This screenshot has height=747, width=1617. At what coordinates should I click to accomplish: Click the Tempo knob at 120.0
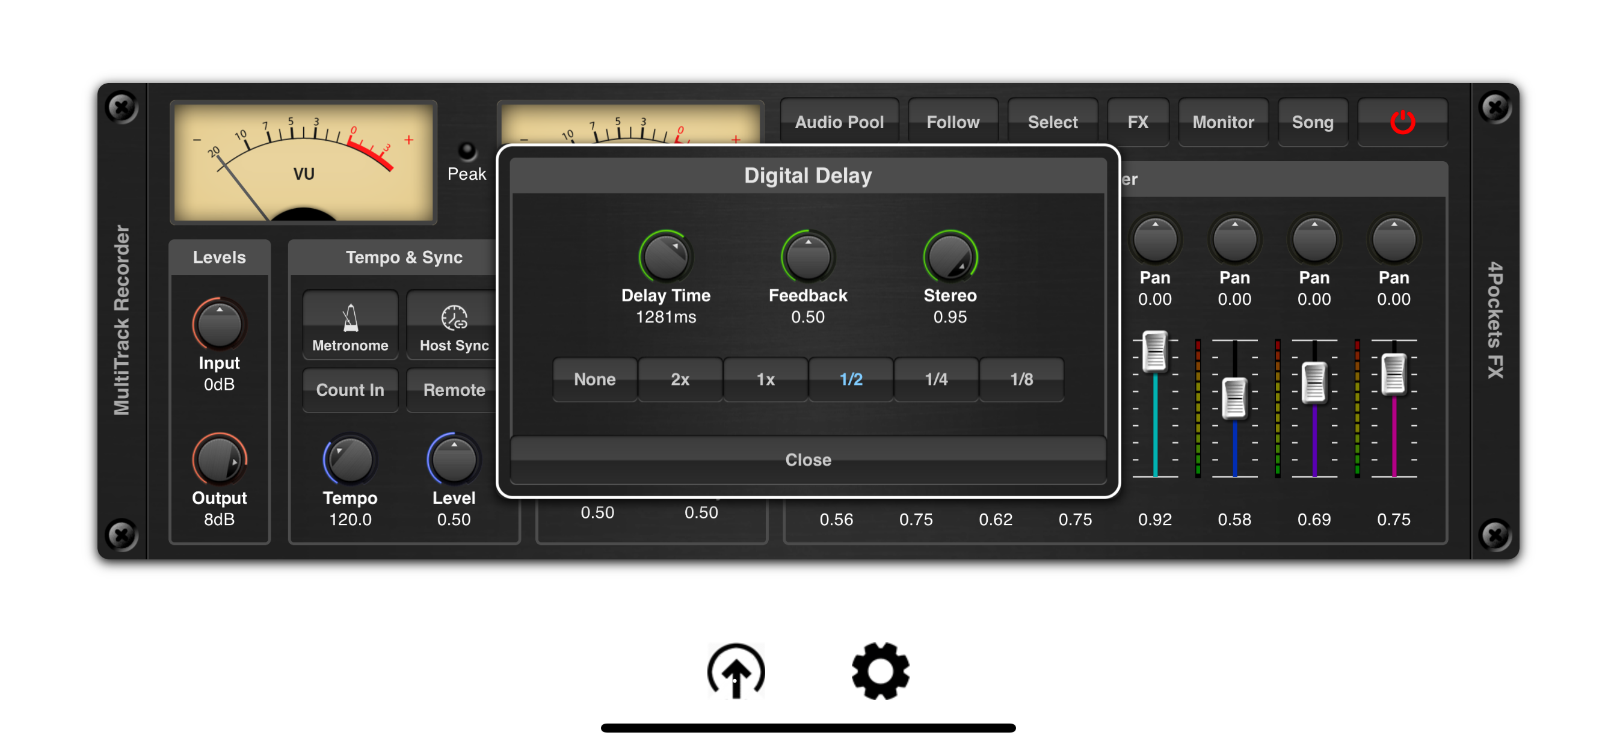click(350, 460)
